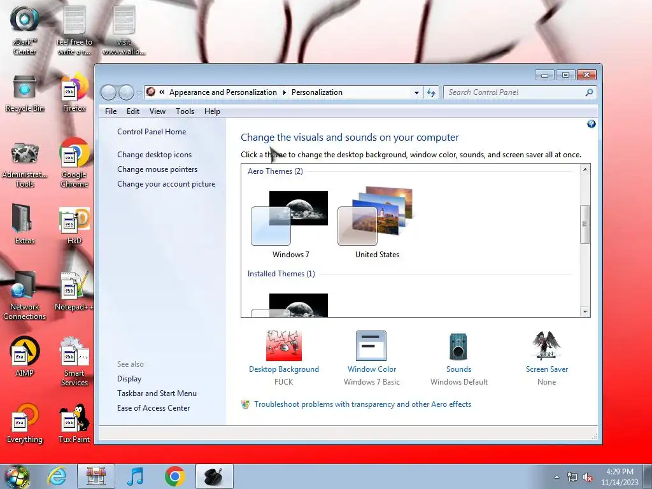Screen dimensions: 652x489
Task: Open the Display link under See also
Action: [129, 379]
